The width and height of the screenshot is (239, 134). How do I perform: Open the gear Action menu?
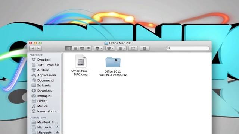(99, 48)
